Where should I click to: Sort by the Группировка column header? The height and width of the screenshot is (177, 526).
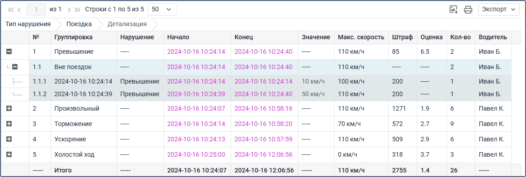coord(84,37)
